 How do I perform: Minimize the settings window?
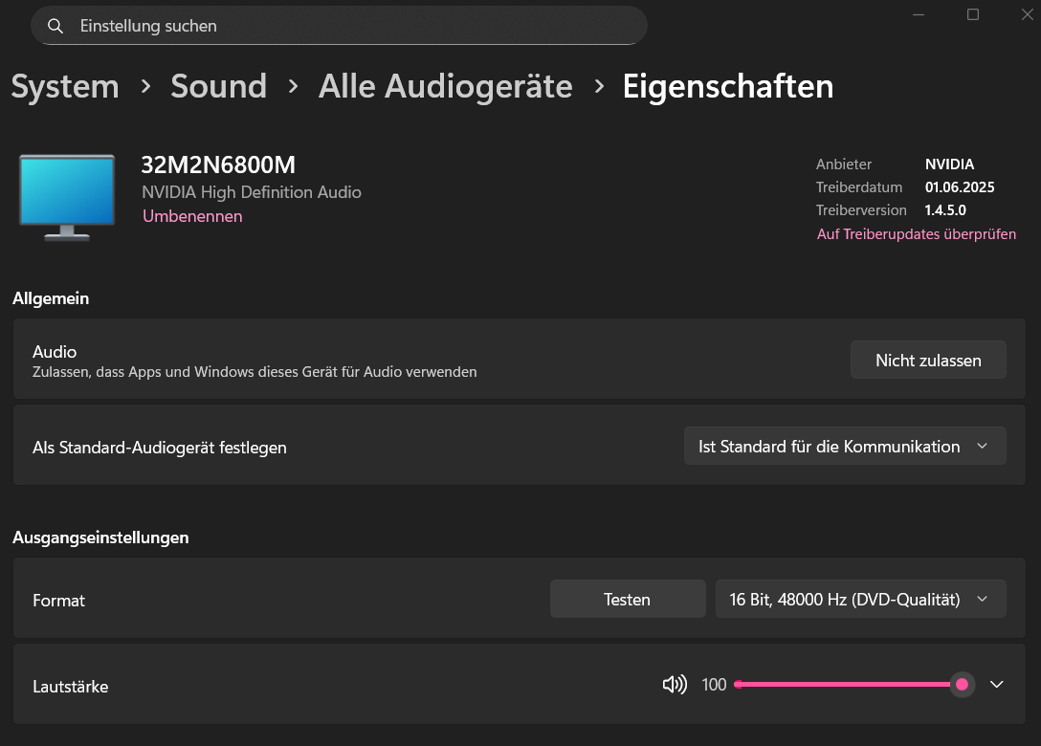pyautogui.click(x=919, y=14)
